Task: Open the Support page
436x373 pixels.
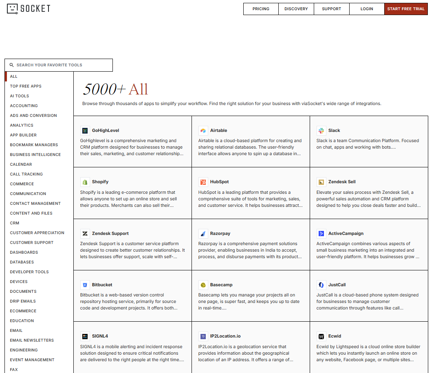Action: (x=331, y=9)
